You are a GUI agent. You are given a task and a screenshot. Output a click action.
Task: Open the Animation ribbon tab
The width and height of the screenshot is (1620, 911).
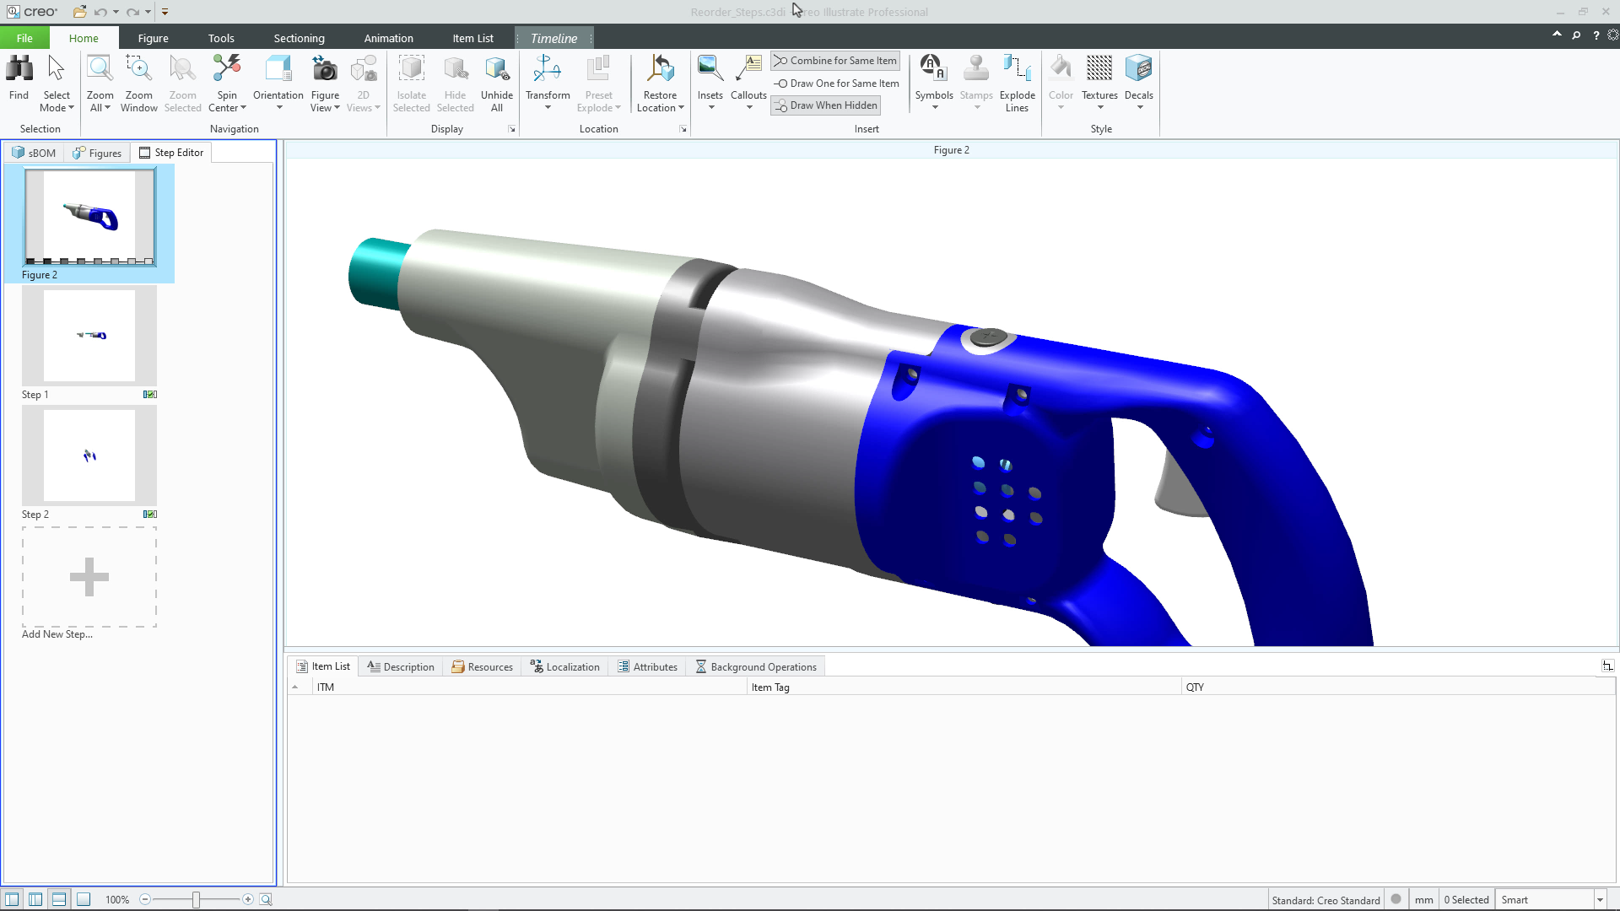coord(388,38)
